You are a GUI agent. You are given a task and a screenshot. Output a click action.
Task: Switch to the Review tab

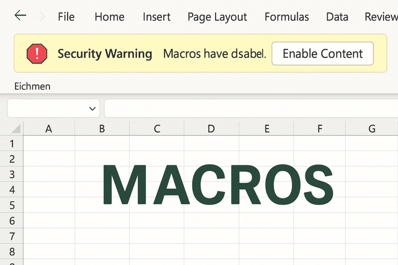[x=381, y=17]
